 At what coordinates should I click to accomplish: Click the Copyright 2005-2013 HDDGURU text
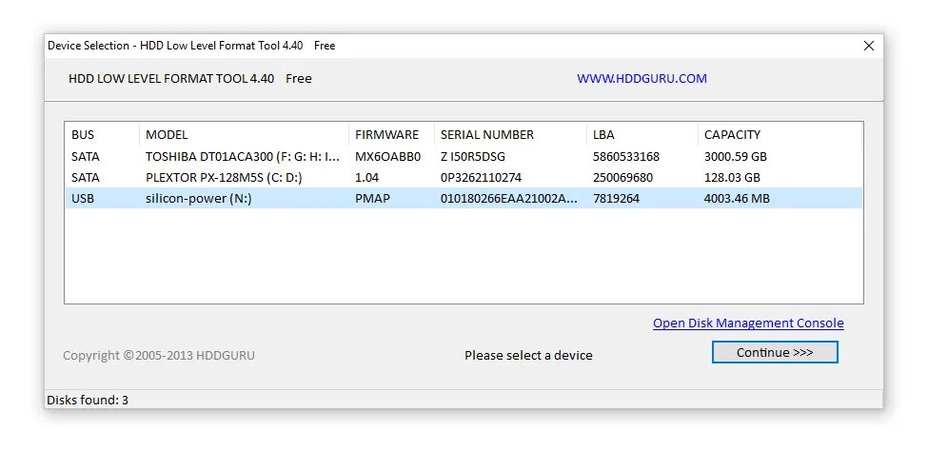click(x=159, y=356)
